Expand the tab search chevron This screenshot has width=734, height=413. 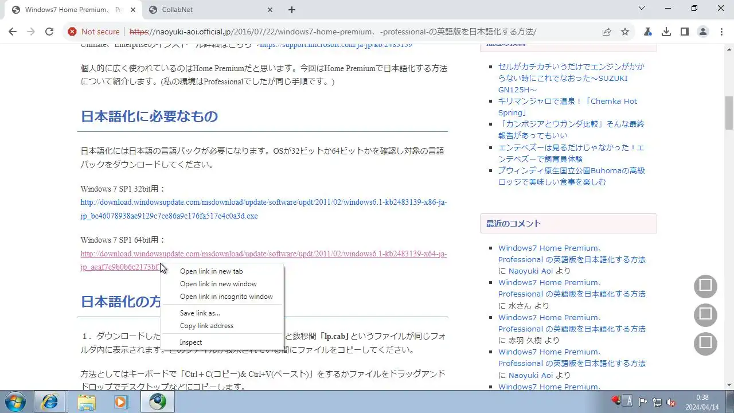[642, 9]
